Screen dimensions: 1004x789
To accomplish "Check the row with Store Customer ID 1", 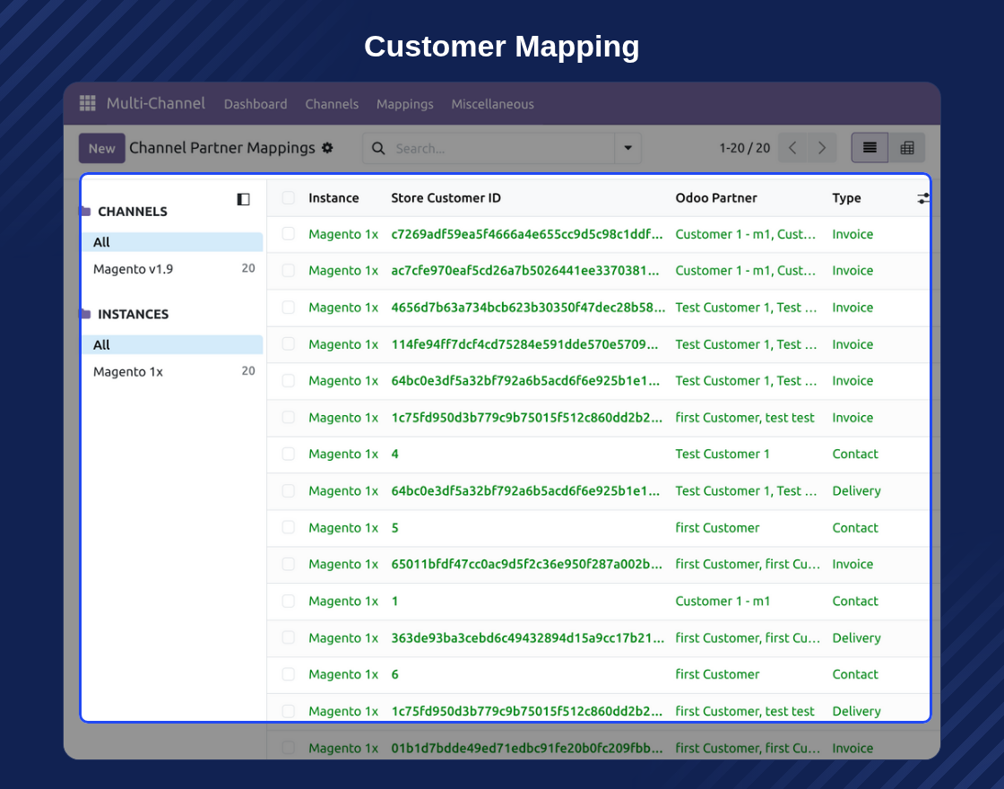I will pos(289,601).
